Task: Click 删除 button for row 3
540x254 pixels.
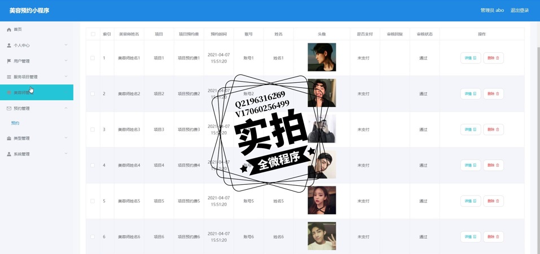Action: tap(493, 130)
